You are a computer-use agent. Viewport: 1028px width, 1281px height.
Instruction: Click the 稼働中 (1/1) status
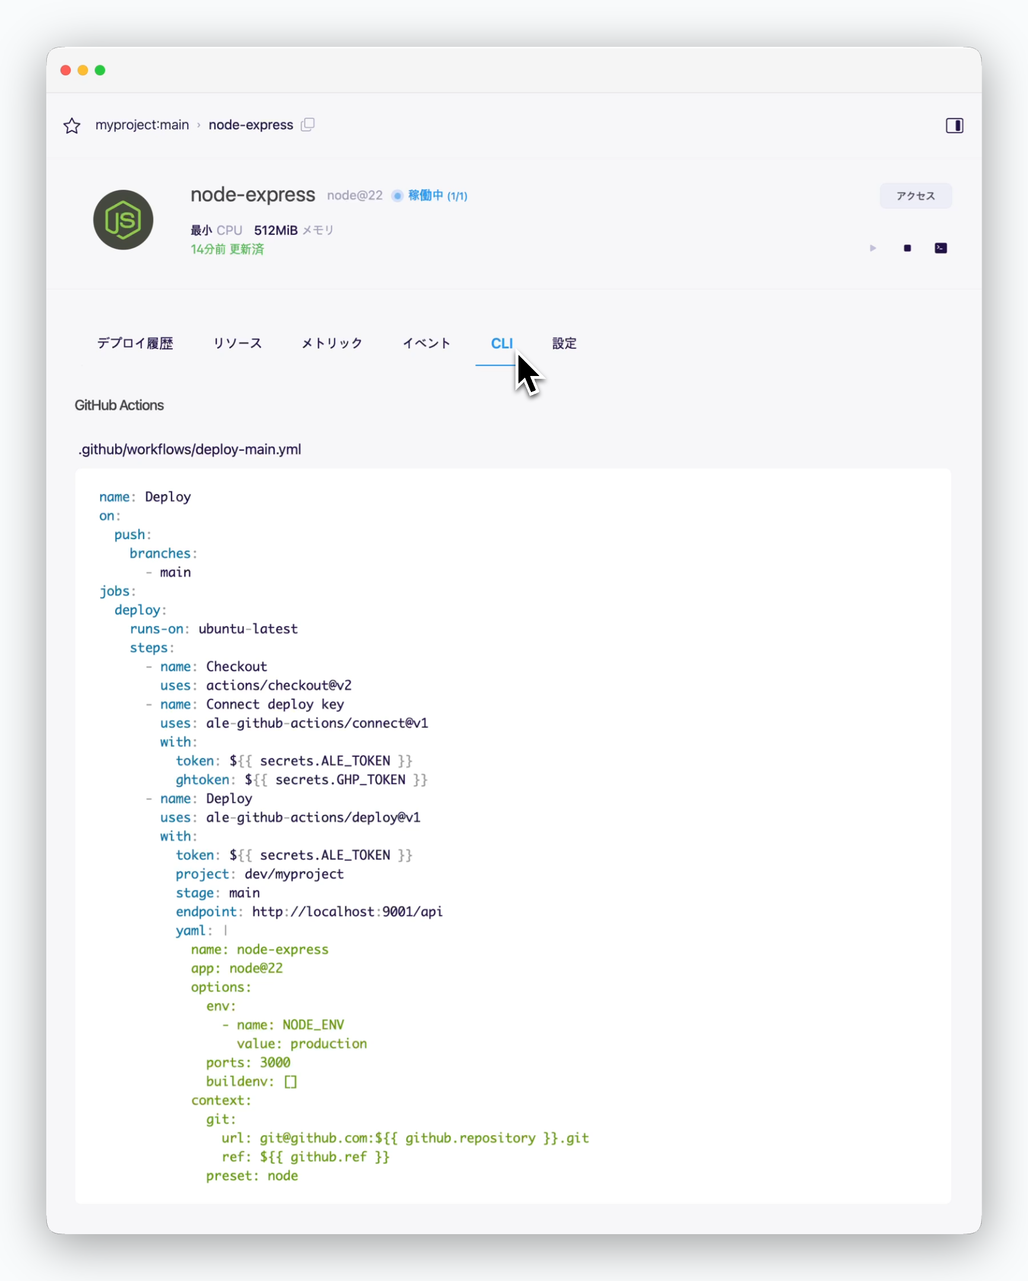pos(437,196)
